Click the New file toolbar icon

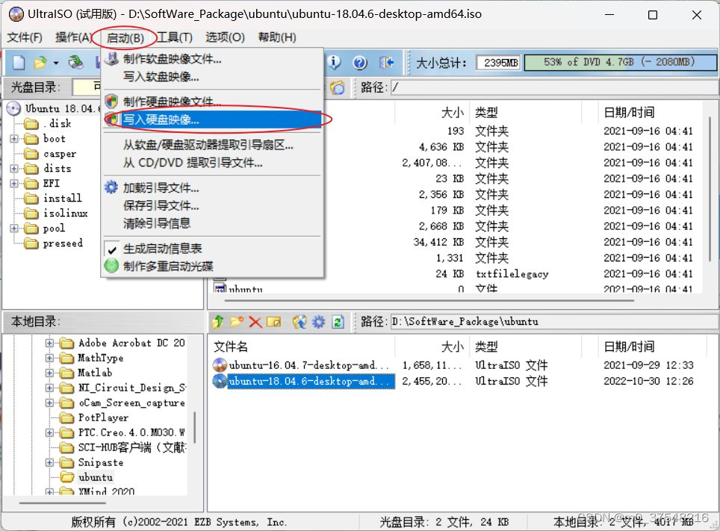pyautogui.click(x=19, y=62)
